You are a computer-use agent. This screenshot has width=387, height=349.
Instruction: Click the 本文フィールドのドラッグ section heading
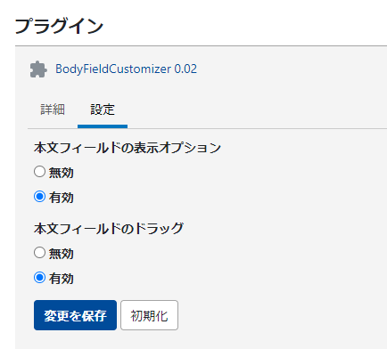[109, 229]
